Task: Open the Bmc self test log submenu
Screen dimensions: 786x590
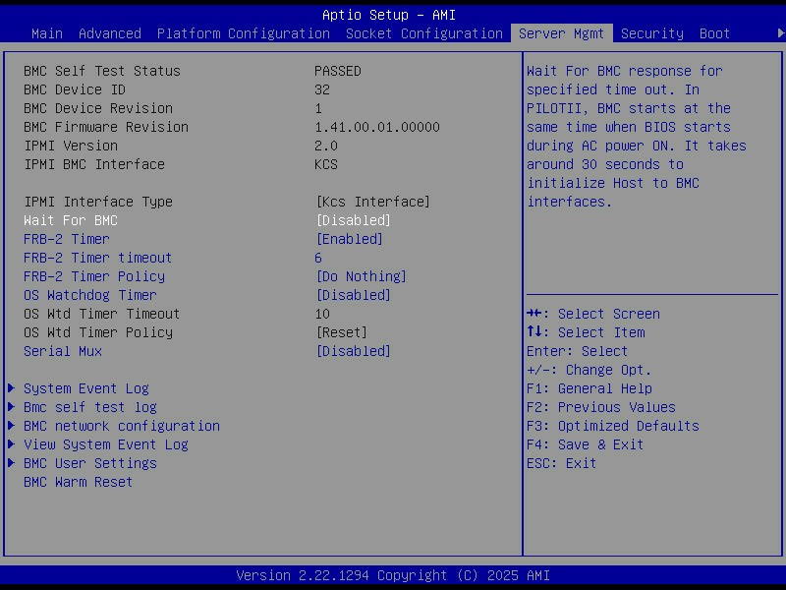Action: 90,407
